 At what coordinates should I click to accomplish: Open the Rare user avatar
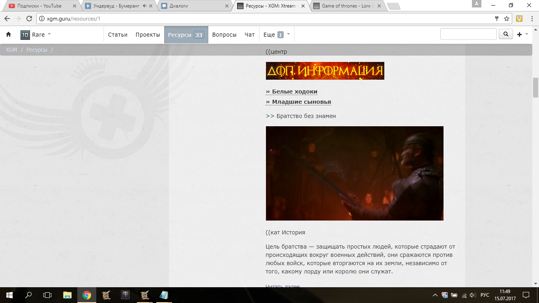click(25, 35)
